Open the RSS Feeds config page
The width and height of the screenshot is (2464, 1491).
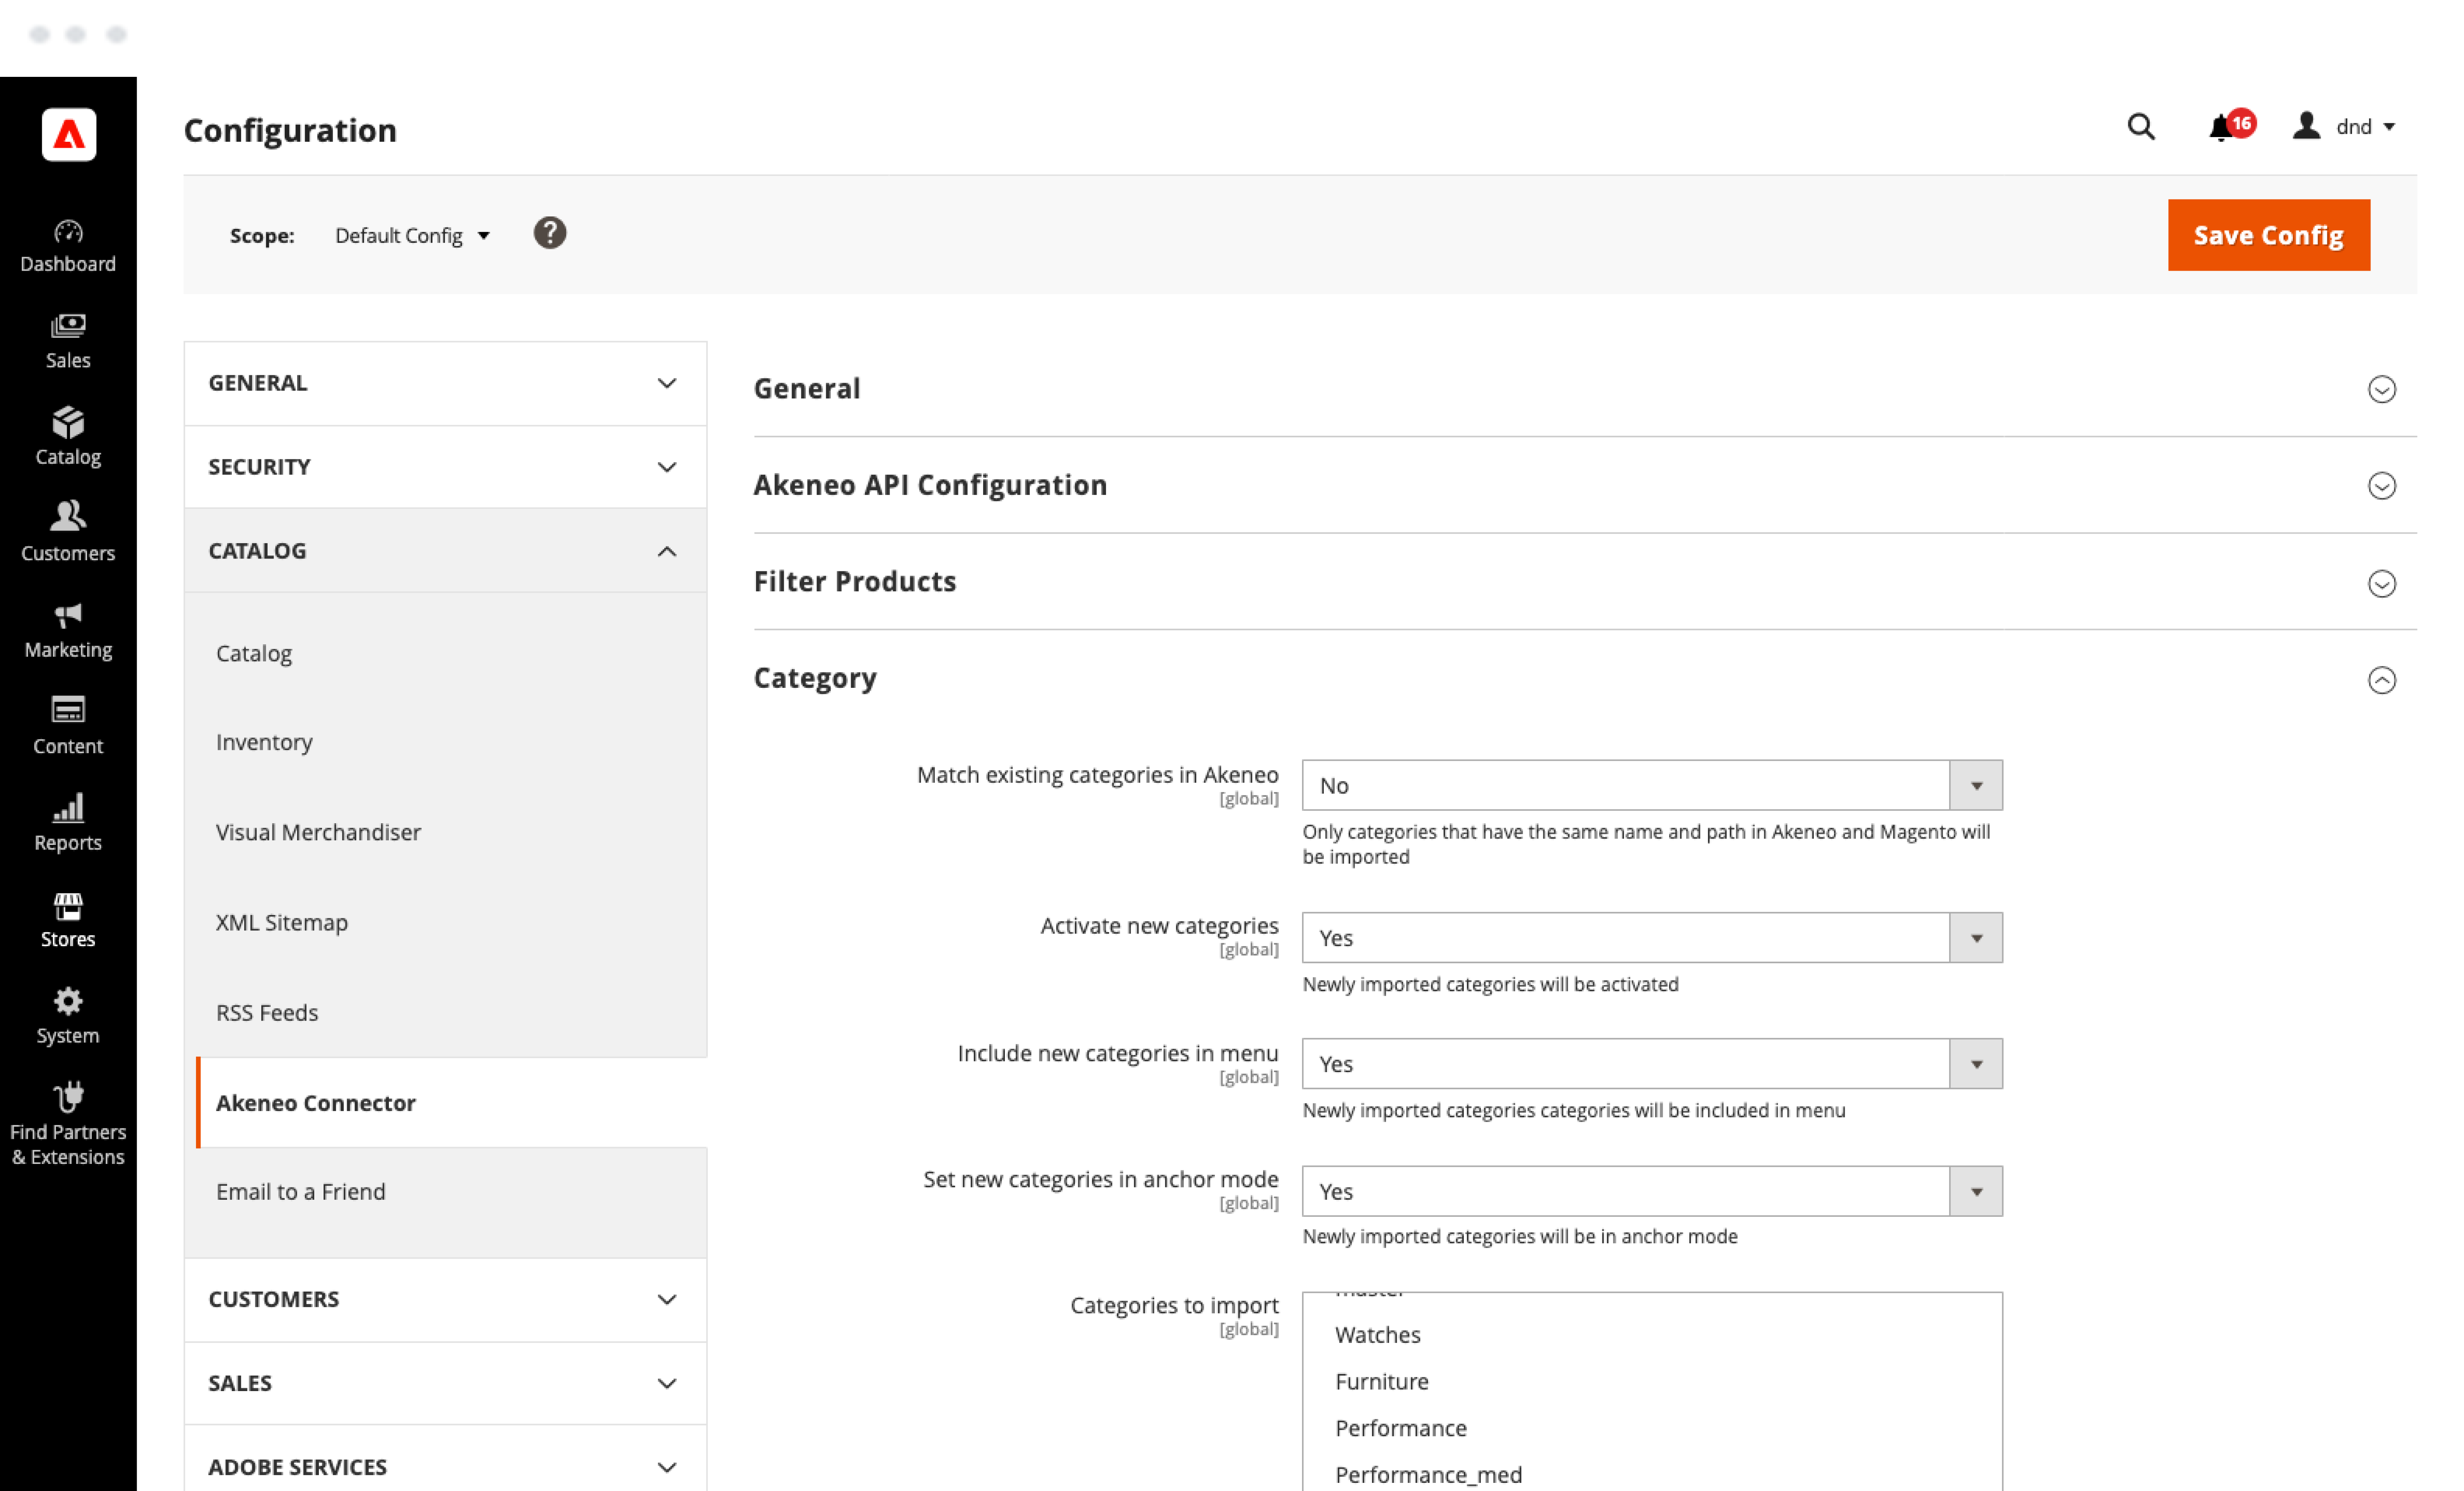(x=267, y=1012)
